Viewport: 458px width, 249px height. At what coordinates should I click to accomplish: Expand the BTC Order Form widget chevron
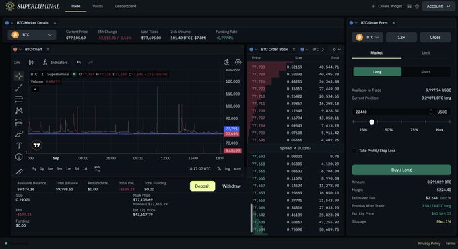tap(356, 23)
